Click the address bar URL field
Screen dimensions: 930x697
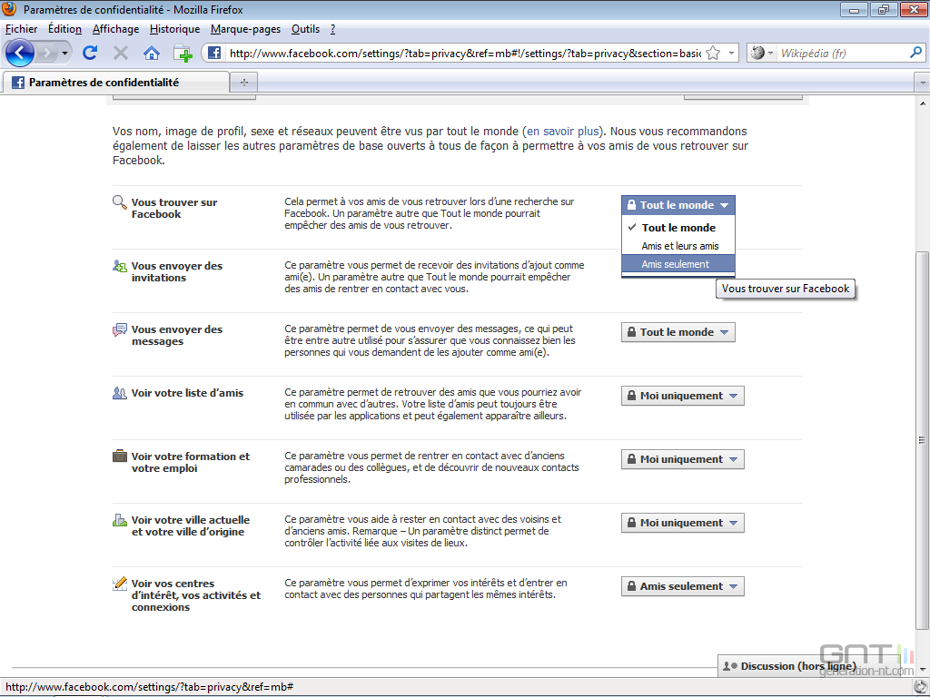click(x=464, y=54)
